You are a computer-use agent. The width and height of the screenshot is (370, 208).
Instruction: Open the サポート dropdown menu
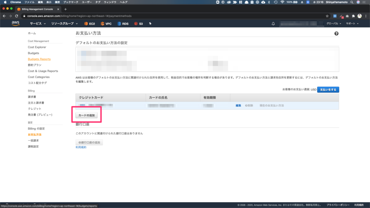click(352, 24)
